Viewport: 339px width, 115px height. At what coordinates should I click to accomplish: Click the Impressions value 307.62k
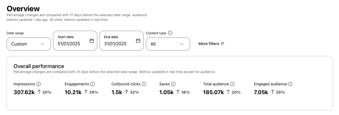pos(24,92)
